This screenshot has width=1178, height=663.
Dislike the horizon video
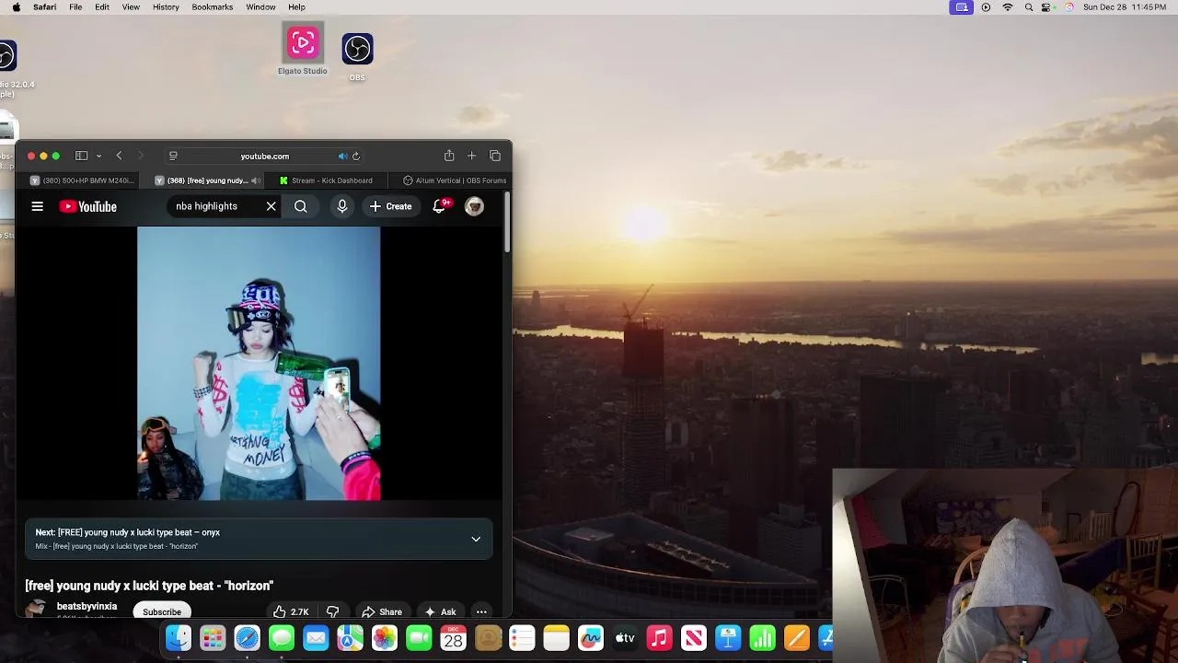(x=333, y=611)
